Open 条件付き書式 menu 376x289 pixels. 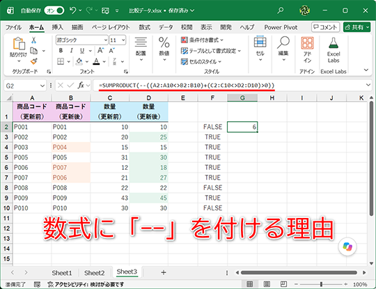pos(202,40)
